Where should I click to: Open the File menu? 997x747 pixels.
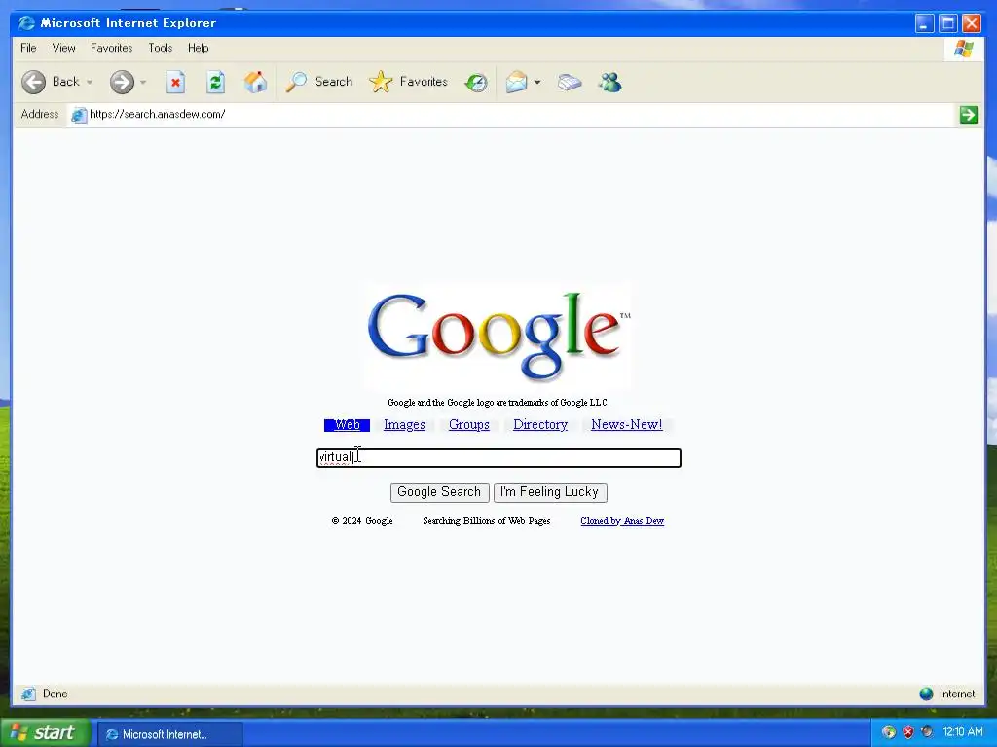click(28, 48)
